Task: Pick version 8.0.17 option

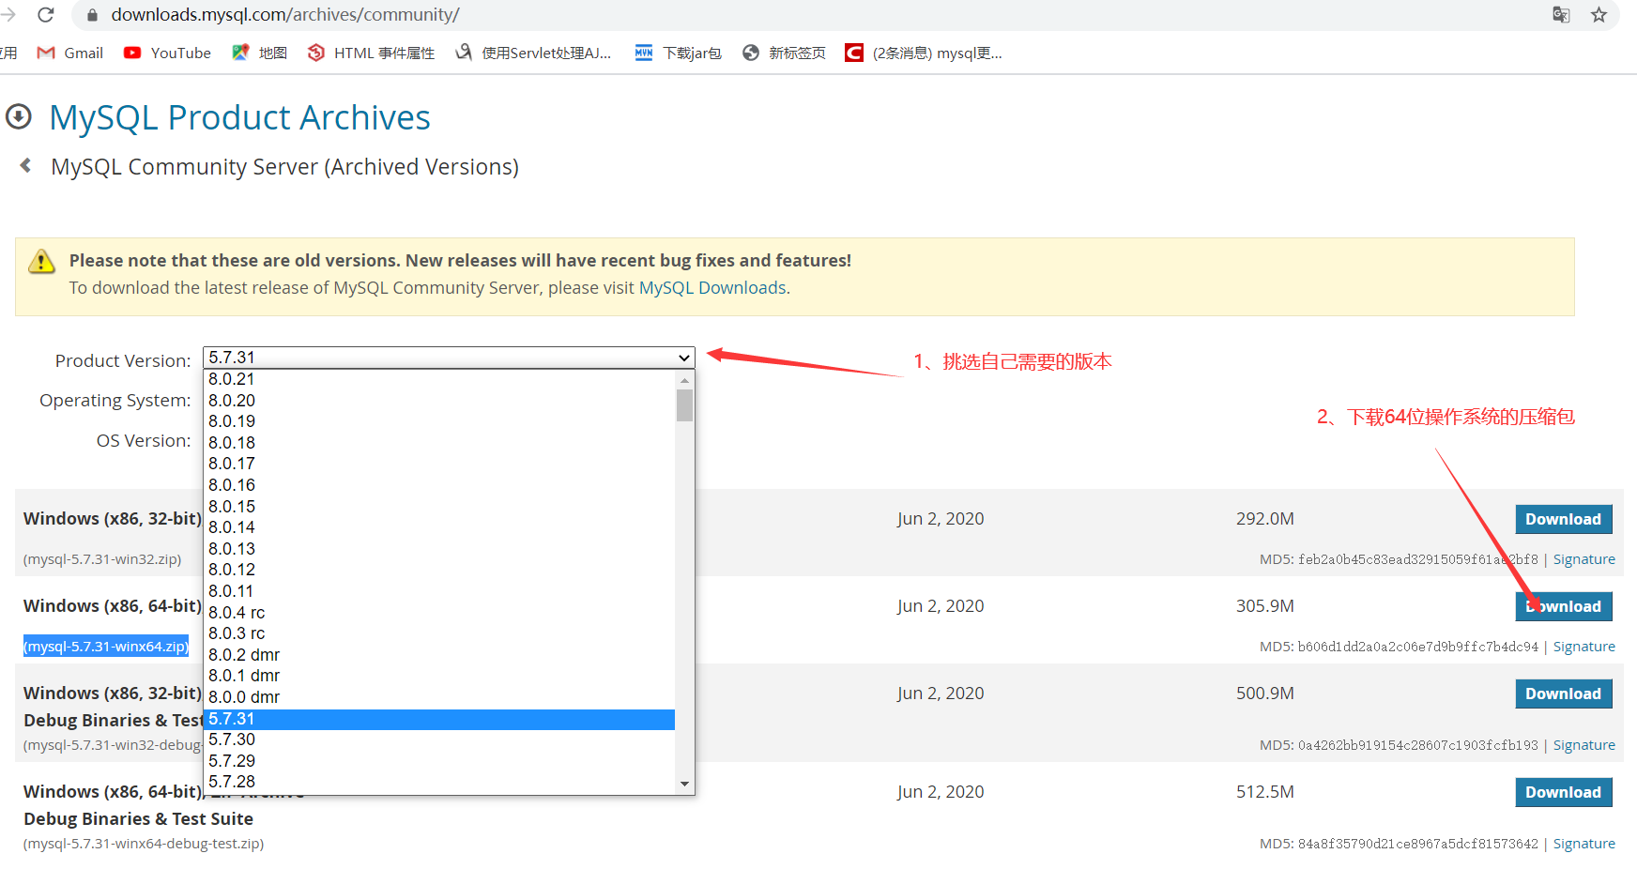Action: coord(439,464)
